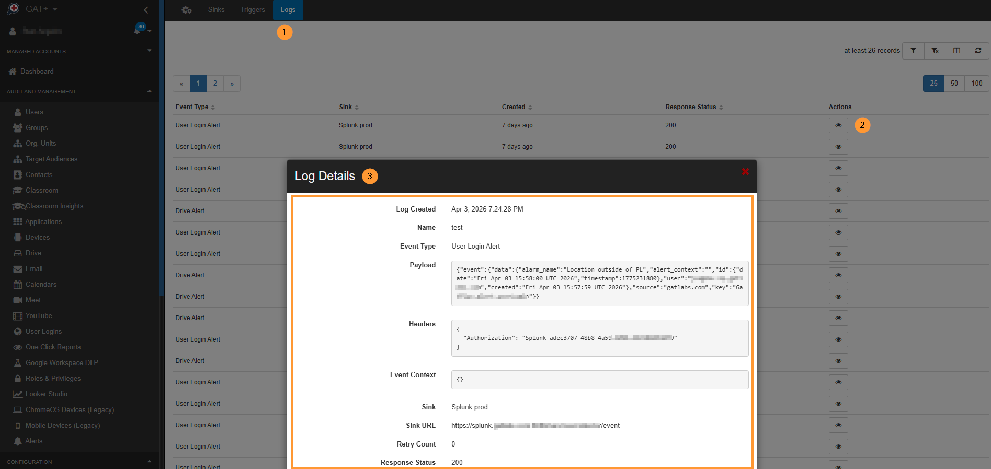991x469 pixels.
Task: Go to the previous page of logs
Action: pos(181,84)
